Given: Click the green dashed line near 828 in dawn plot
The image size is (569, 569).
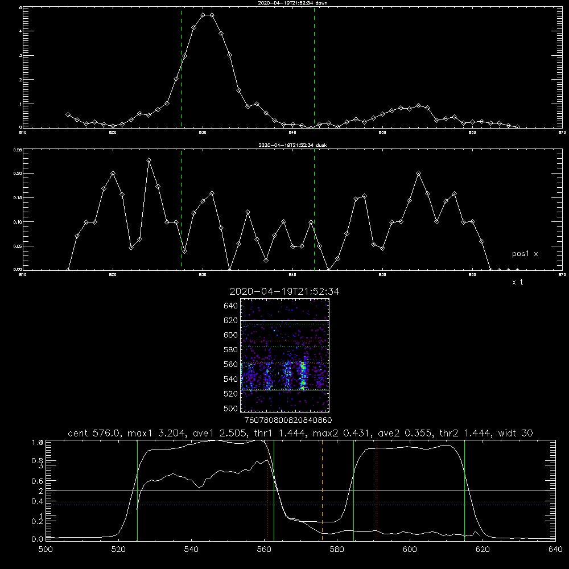Looking at the screenshot, I should tap(181, 67).
